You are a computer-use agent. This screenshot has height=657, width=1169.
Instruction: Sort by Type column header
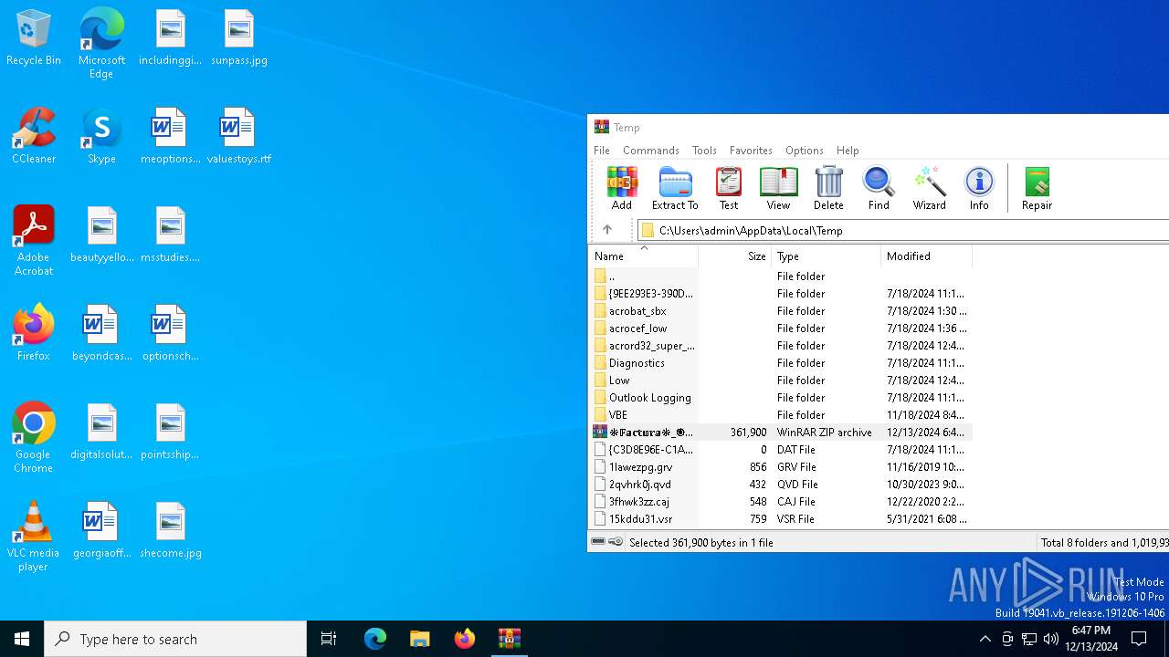point(827,256)
